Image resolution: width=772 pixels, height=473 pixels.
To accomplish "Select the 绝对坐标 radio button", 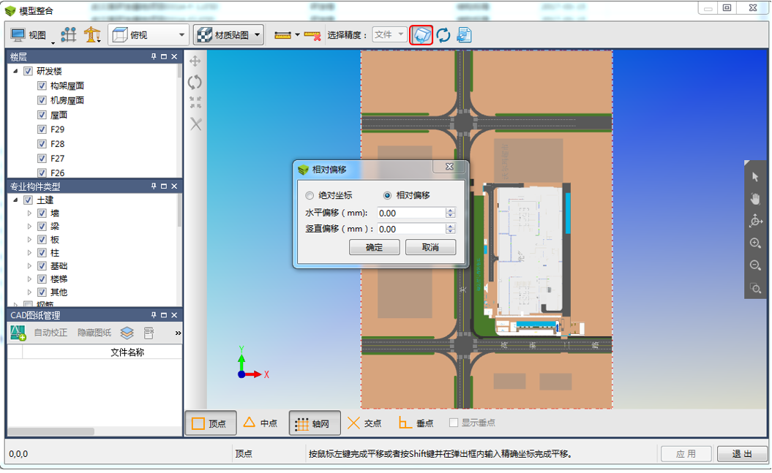I will coord(310,195).
